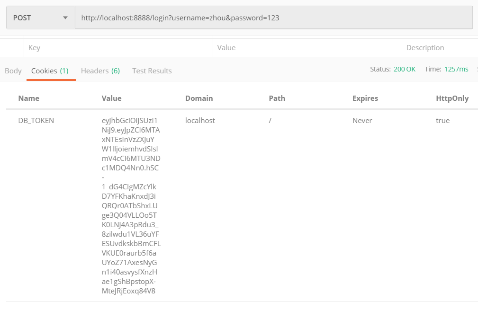The image size is (478, 319).
Task: Expand the request method selector
Action: pyautogui.click(x=40, y=17)
